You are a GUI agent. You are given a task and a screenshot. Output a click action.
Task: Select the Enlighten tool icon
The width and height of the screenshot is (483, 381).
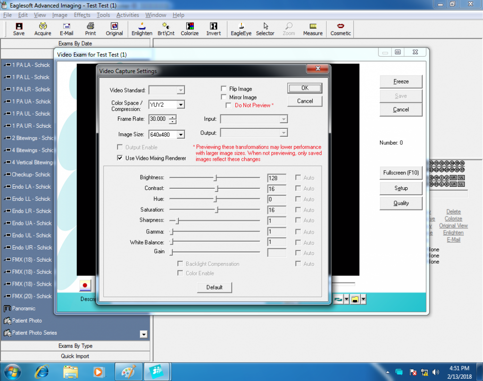pyautogui.click(x=142, y=29)
